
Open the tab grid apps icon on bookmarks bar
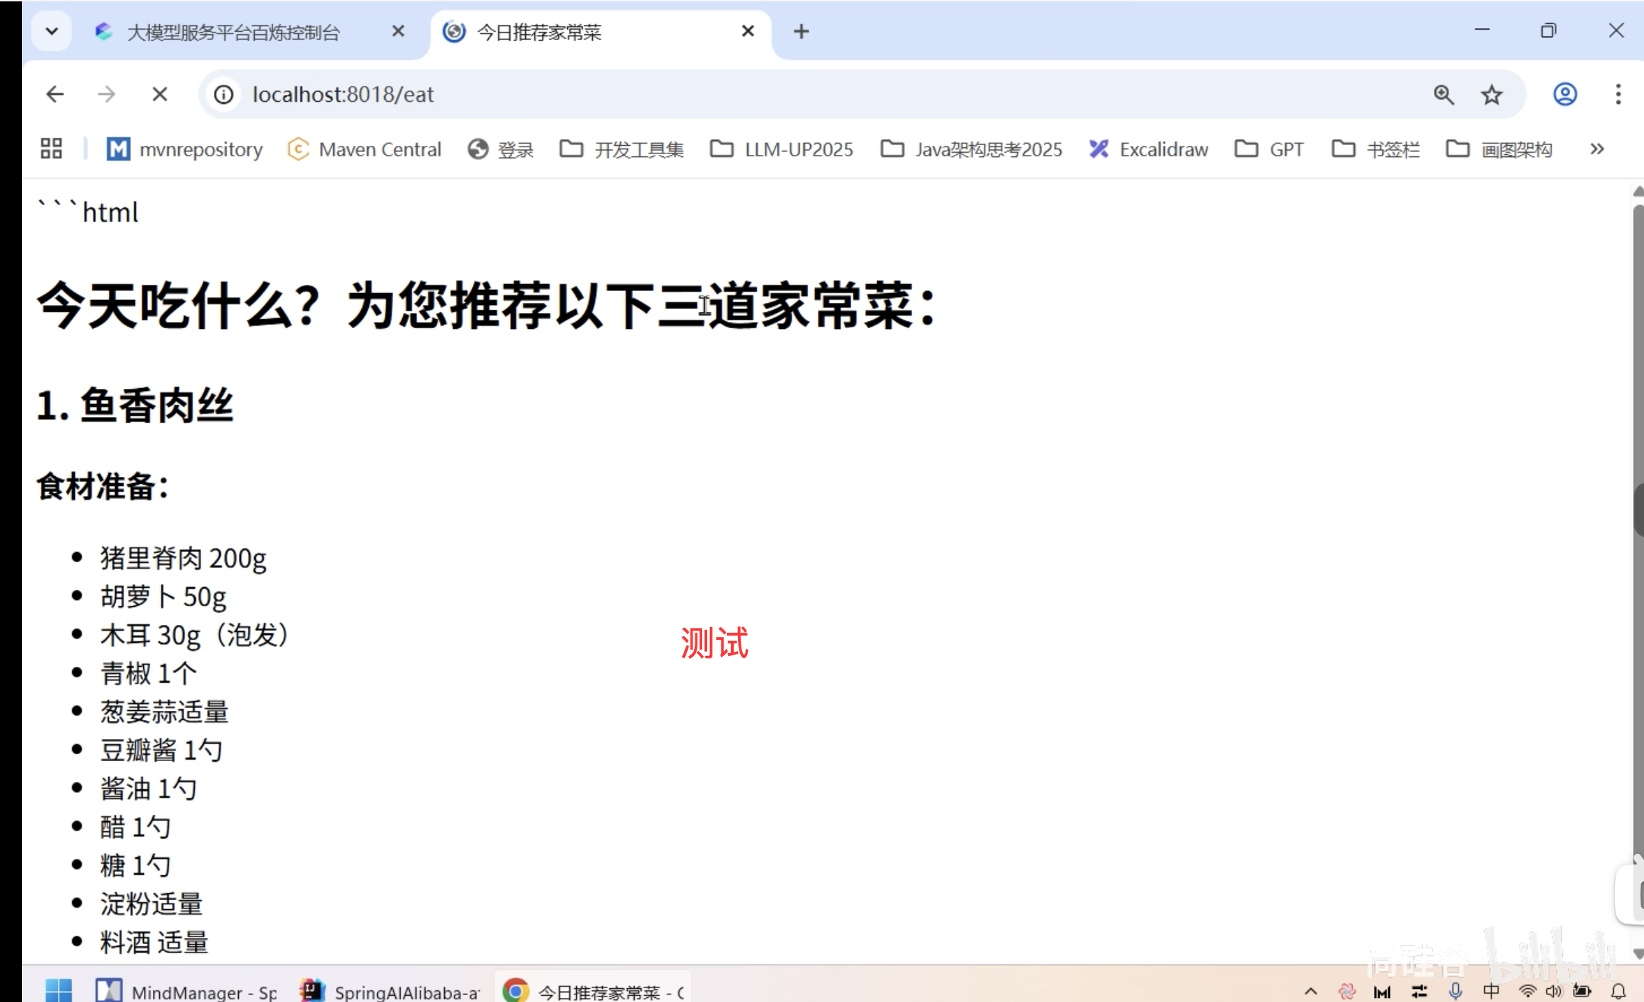coord(50,149)
